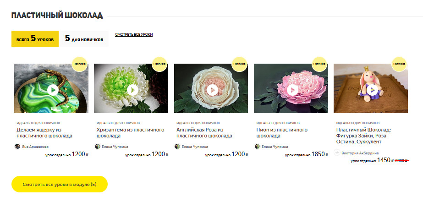Open 'Хризантема из пластичного шоколада' lesson title
The width and height of the screenshot is (423, 202).
(130, 133)
